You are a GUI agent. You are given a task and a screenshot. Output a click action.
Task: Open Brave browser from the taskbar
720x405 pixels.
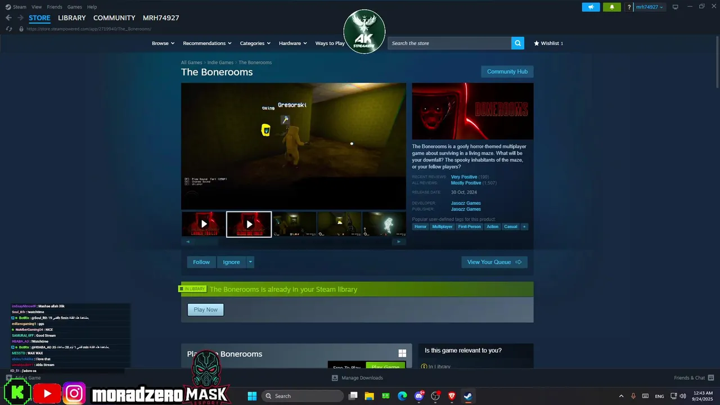(451, 396)
